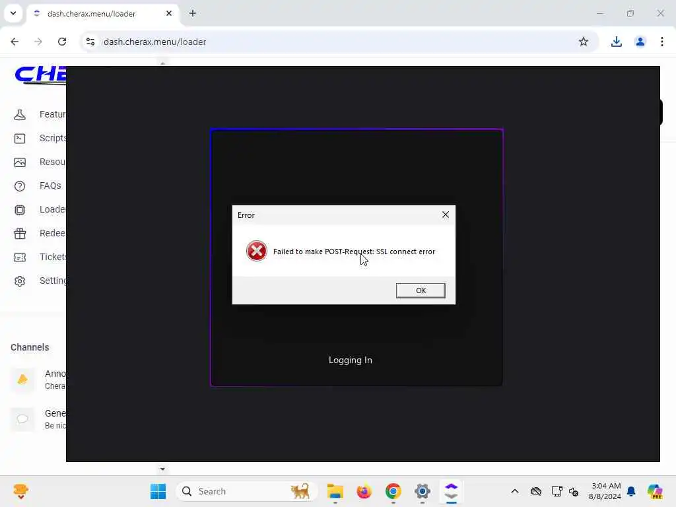Switch to Chrome in the taskbar

coord(393,491)
